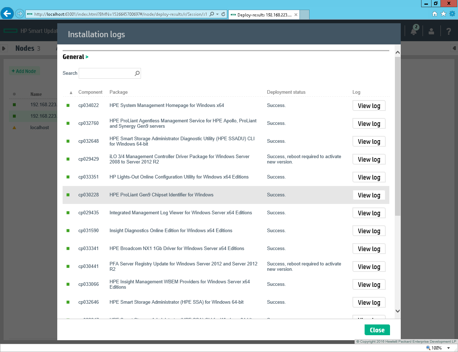Screen dimensions: 458x352
Task: Click the Search input field
Action: point(107,73)
